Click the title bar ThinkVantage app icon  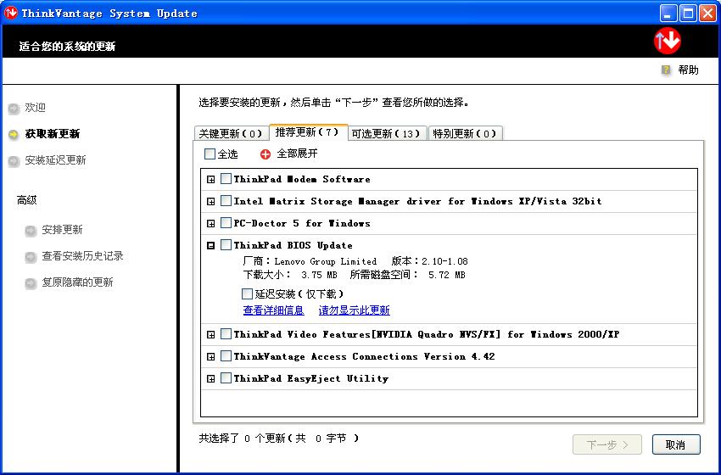point(10,13)
